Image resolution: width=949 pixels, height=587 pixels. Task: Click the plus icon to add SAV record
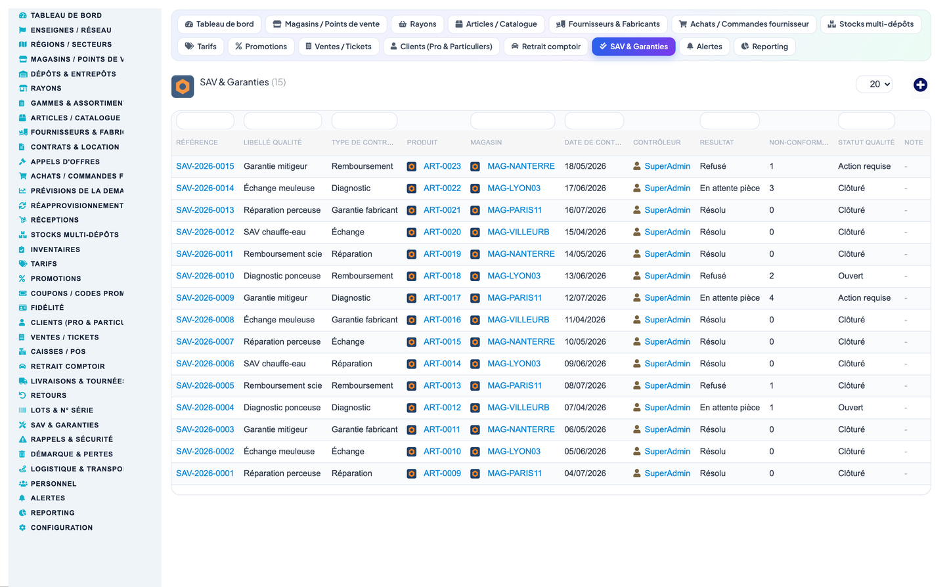click(920, 85)
